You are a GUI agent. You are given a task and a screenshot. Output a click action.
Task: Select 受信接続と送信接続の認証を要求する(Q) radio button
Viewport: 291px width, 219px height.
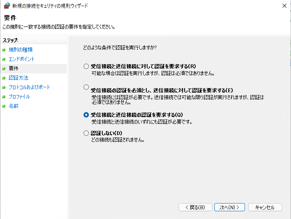86,115
